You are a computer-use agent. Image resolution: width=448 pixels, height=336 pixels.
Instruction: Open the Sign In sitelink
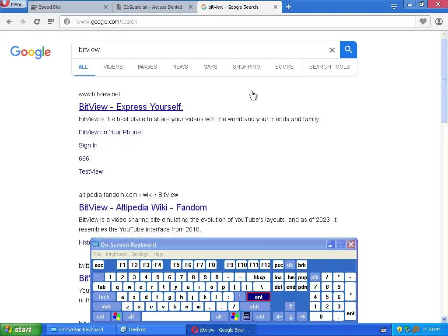click(88, 145)
